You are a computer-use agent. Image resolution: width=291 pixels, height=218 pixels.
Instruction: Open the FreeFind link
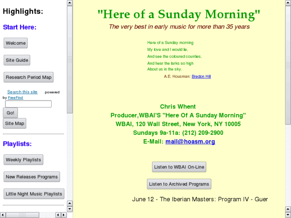(x=15, y=98)
